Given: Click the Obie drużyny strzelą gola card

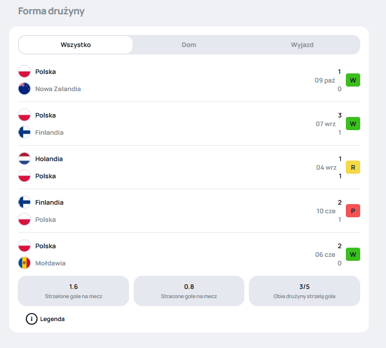Looking at the screenshot, I should click(x=304, y=291).
